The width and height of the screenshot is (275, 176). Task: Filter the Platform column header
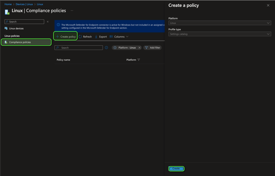tap(139, 60)
